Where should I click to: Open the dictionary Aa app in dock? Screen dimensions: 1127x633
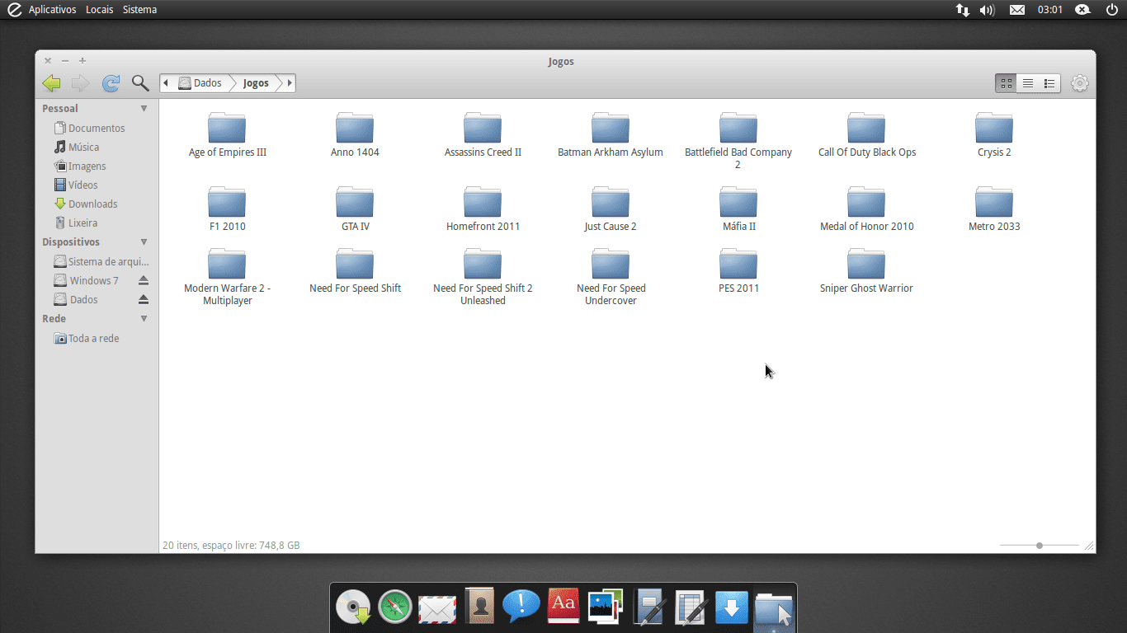pos(563,606)
